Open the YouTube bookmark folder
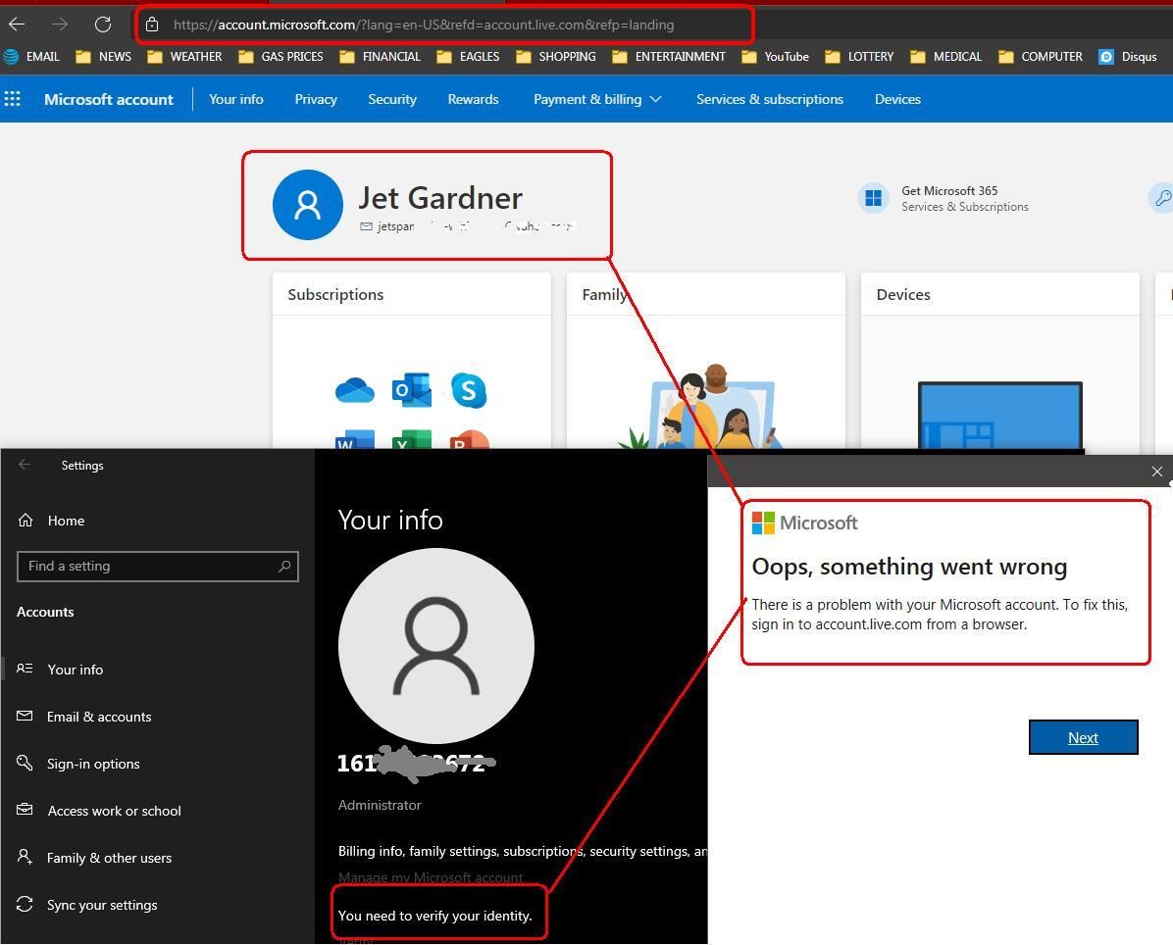1173x945 pixels. pyautogui.click(x=775, y=57)
